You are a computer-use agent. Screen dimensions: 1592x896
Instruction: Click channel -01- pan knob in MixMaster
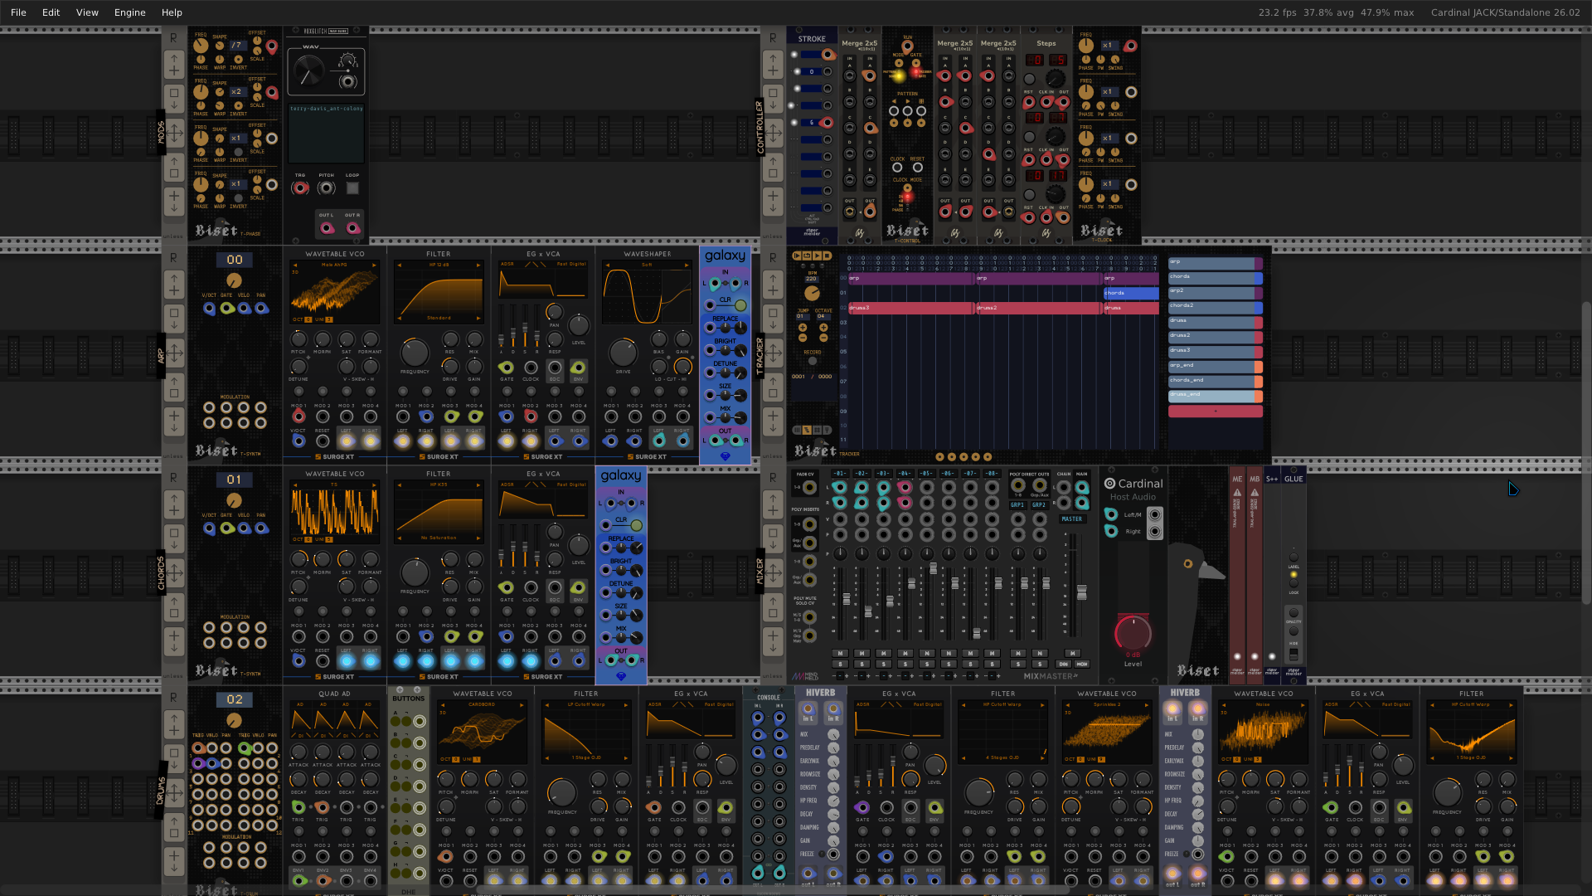(x=840, y=553)
